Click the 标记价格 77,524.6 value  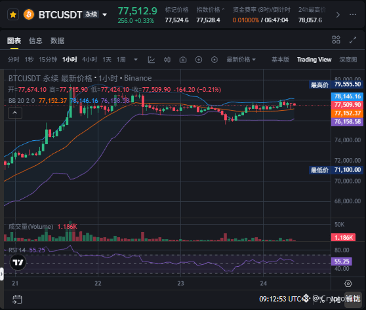click(176, 20)
